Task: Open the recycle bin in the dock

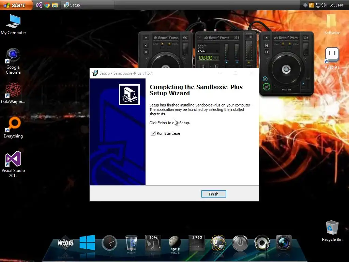Action: coord(131,243)
